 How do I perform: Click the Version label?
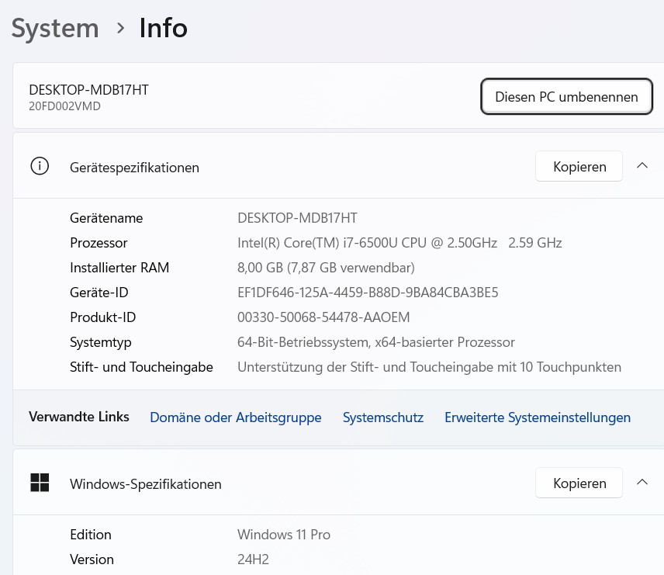(92, 559)
